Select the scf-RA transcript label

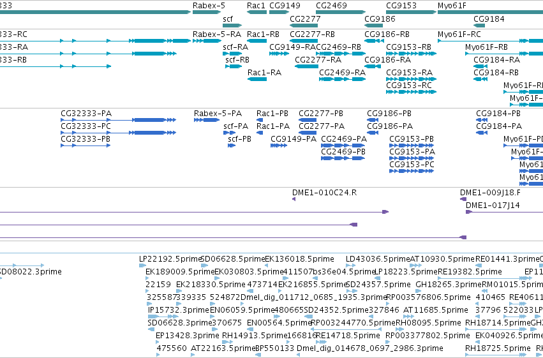[x=235, y=47]
